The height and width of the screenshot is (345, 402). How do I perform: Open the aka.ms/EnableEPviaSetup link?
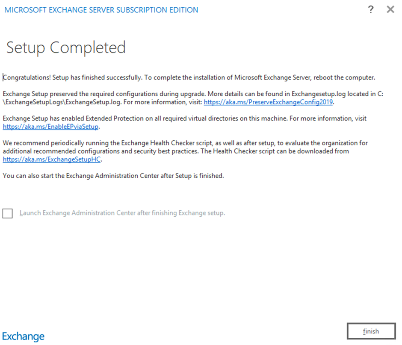coord(50,127)
